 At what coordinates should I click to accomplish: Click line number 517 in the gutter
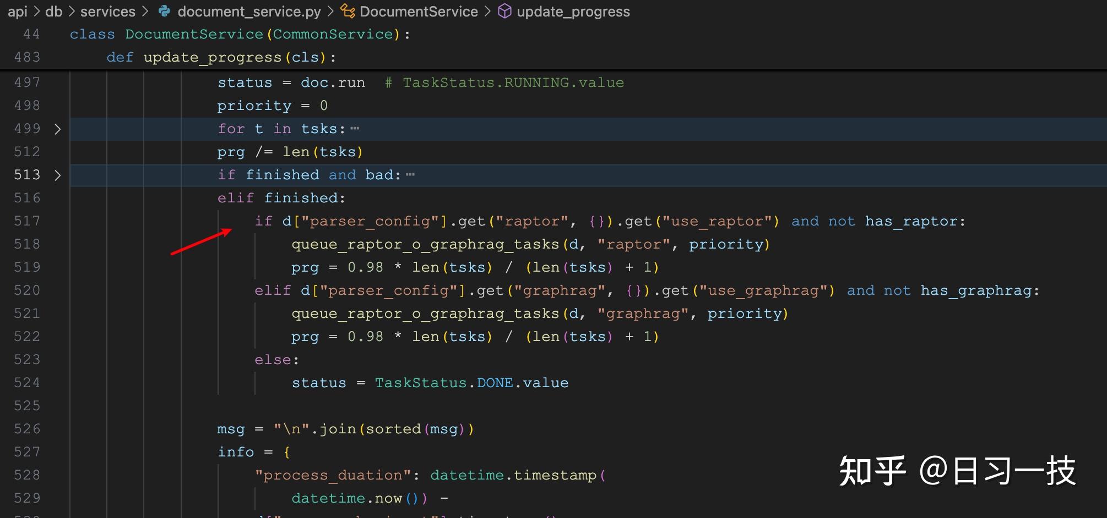[27, 221]
